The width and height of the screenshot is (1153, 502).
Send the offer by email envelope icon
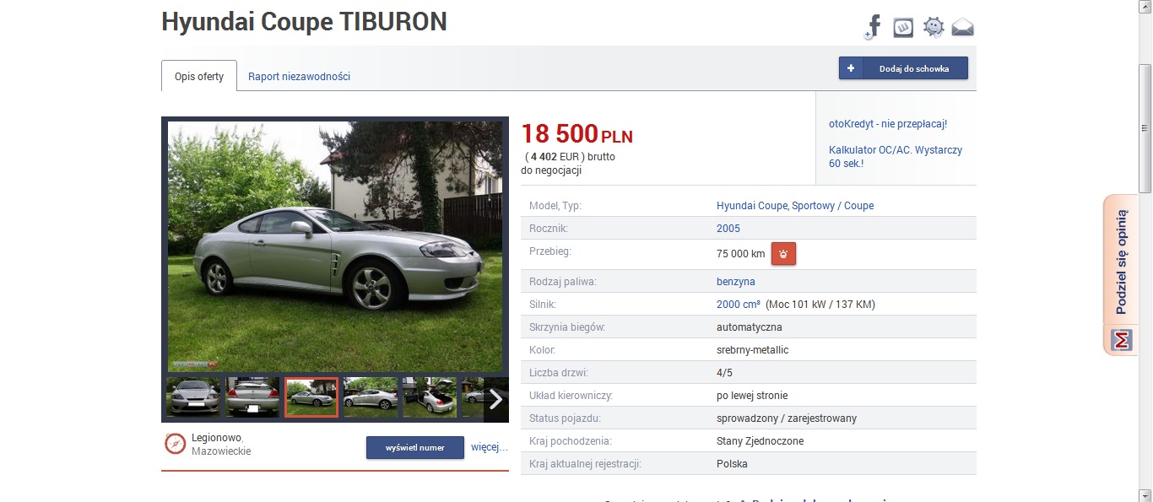point(963,28)
